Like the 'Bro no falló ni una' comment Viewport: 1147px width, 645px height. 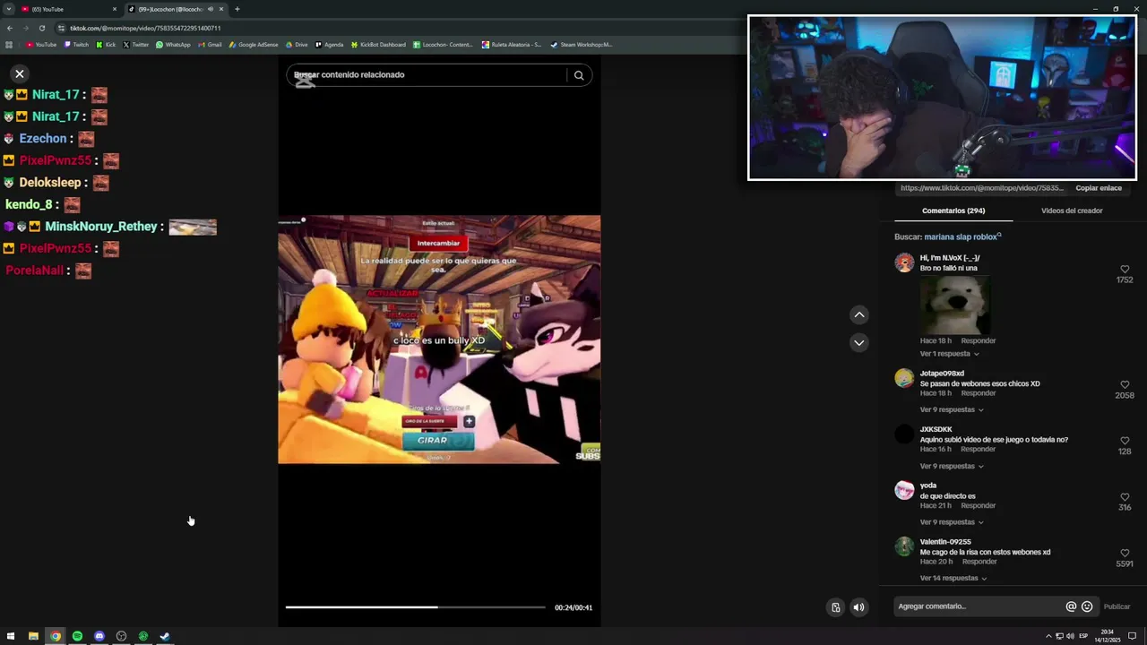[1125, 270]
